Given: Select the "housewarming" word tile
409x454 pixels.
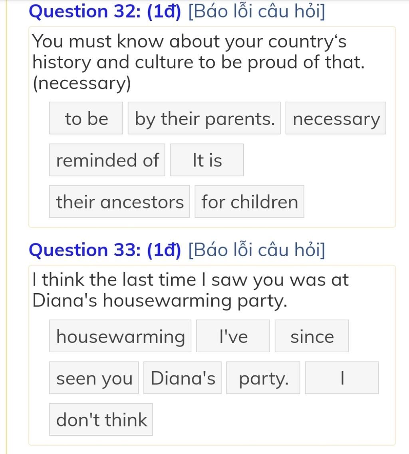Looking at the screenshot, I should 120,336.
